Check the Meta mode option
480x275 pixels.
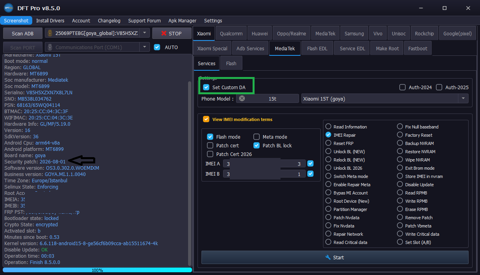[x=257, y=137]
